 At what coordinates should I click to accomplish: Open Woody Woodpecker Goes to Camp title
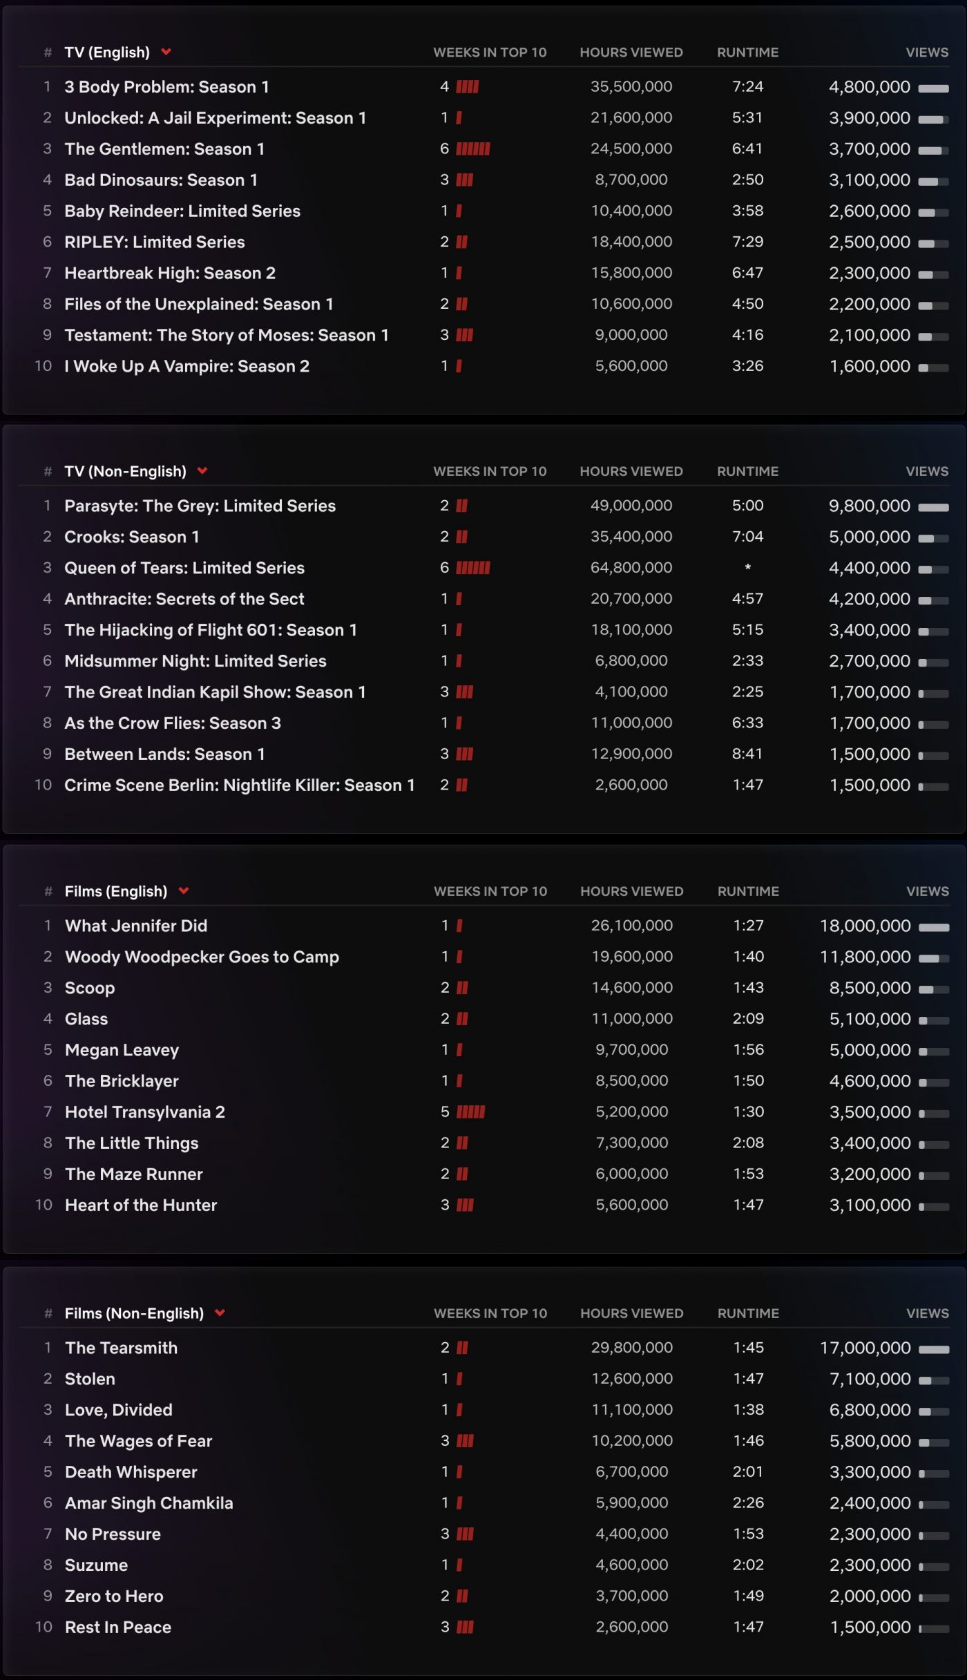[x=202, y=957]
